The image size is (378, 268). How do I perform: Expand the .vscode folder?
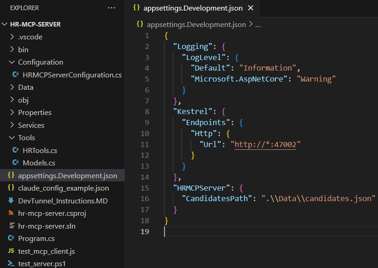tap(12, 37)
